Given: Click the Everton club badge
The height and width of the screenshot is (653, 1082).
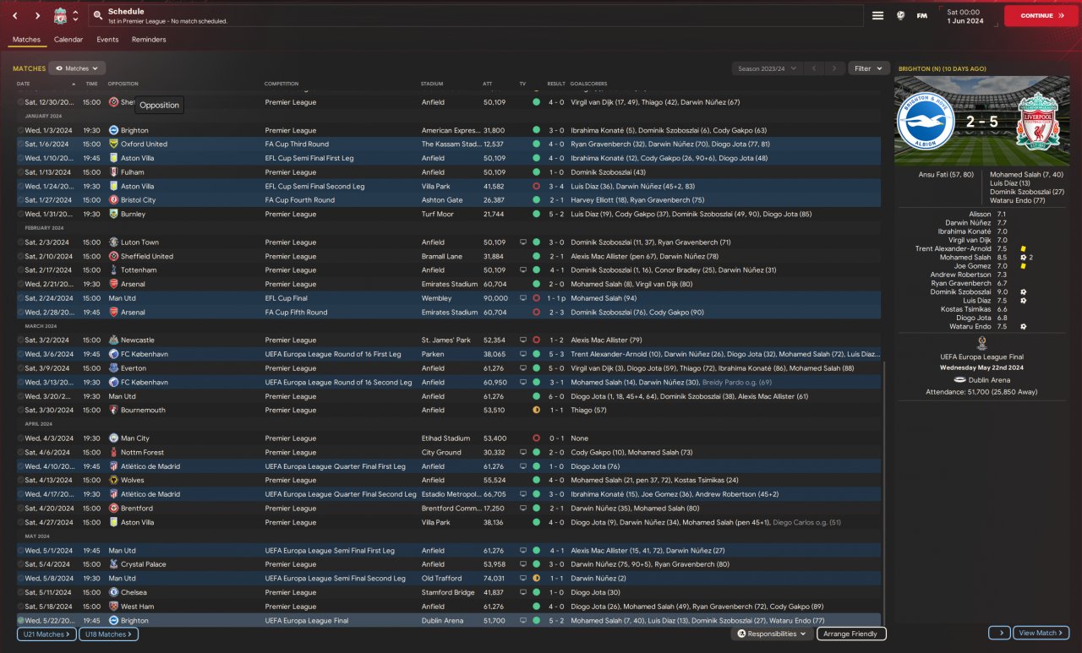Looking at the screenshot, I should 113,368.
